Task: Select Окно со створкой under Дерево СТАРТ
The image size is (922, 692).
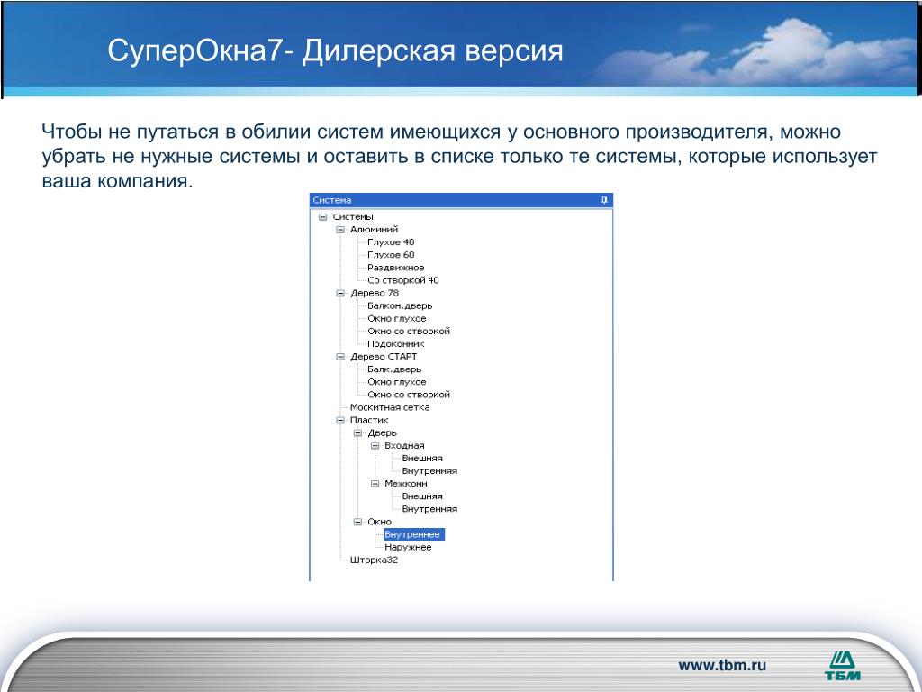Action: coord(409,395)
